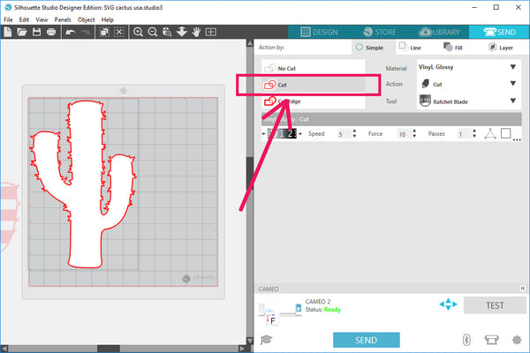
Task: Select the Pan hand tool
Action: 196,32
